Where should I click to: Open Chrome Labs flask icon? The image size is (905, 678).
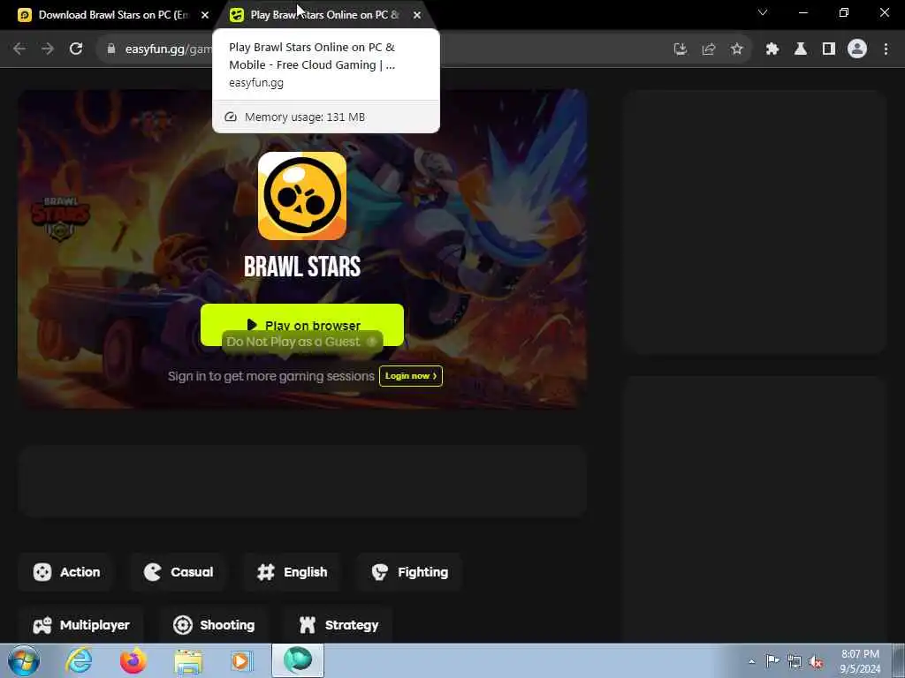(x=801, y=49)
